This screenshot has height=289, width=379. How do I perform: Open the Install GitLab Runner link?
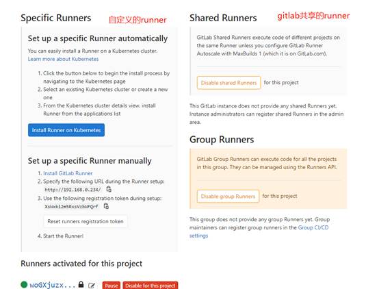[68, 173]
